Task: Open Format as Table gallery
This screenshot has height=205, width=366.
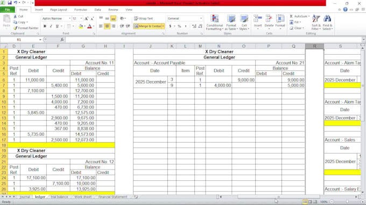Action: (x=231, y=23)
